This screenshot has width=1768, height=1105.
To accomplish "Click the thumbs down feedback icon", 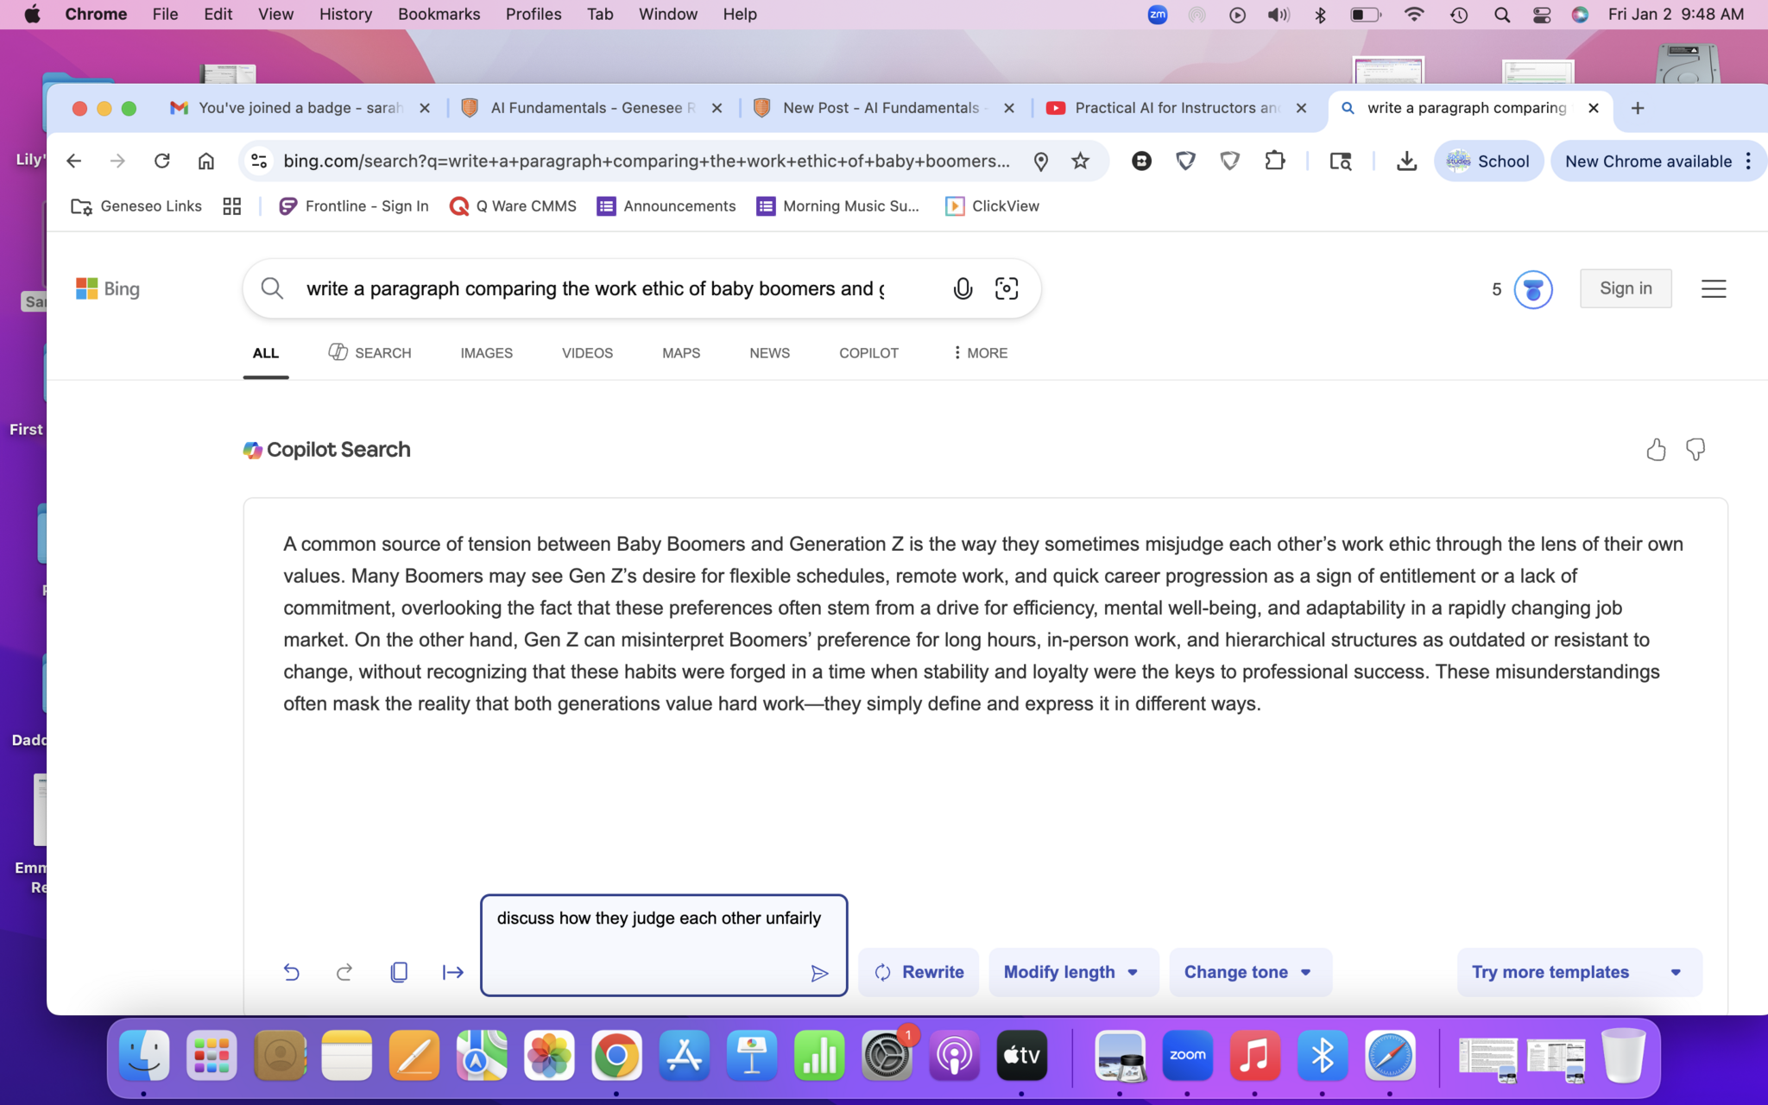I will pos(1695,450).
